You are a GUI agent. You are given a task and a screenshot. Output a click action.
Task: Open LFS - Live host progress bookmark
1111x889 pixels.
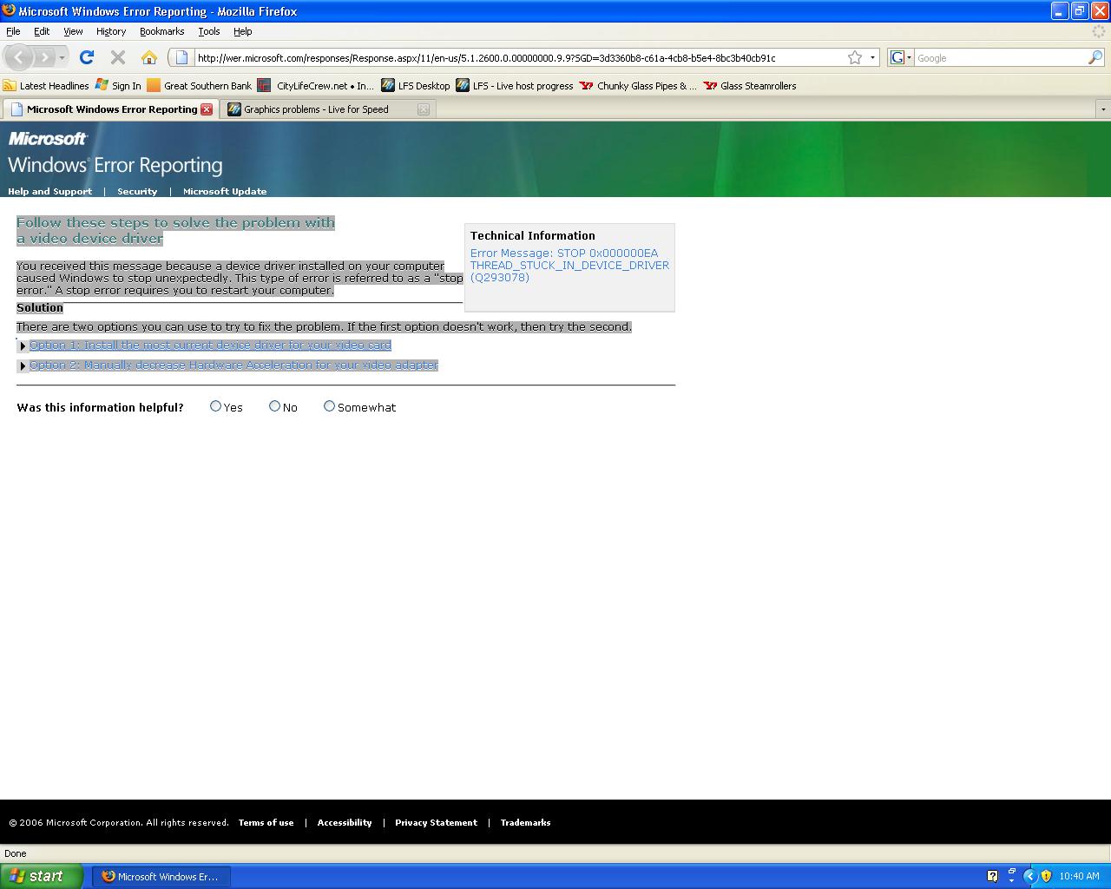click(515, 86)
